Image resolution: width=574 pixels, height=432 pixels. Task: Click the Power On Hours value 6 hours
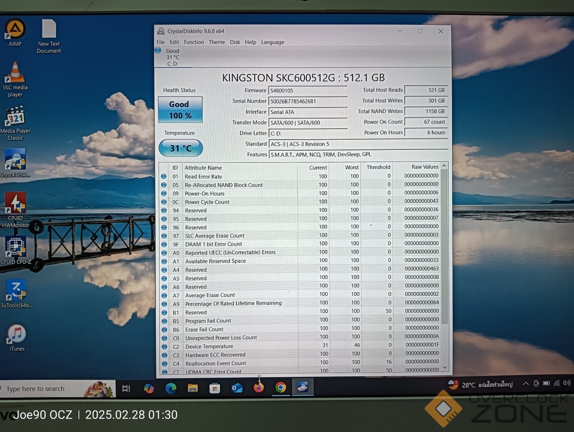click(426, 133)
